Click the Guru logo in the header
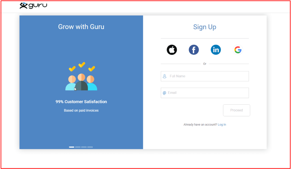Screen dimensions: 291x169 pyautogui.click(x=33, y=5)
